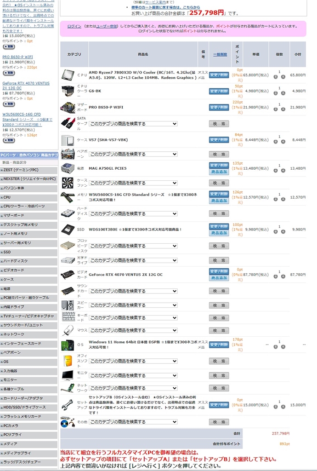Click the ハードディスク drive icon
Image resolution: width=317 pixels, height=471 pixels.
[68, 213]
